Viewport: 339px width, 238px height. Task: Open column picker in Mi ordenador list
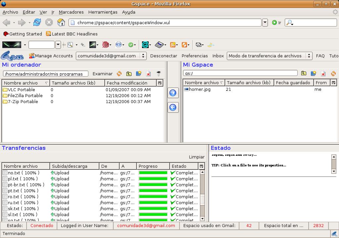tap(160, 83)
